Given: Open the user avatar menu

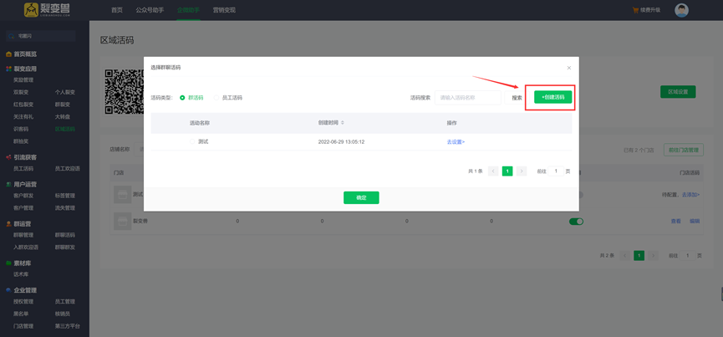Looking at the screenshot, I should coord(681,10).
